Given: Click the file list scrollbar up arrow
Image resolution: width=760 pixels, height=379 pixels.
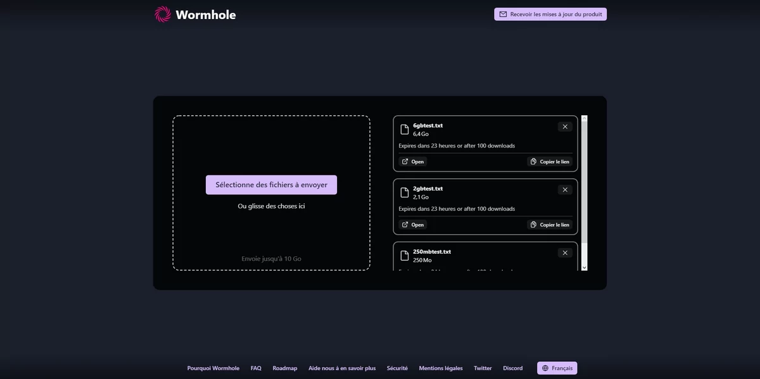Looking at the screenshot, I should tap(585, 118).
